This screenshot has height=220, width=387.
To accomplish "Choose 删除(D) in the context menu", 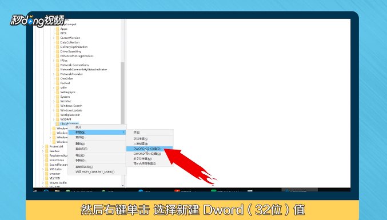I will [x=97, y=143].
